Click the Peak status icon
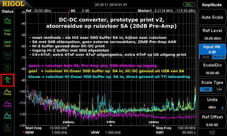The image size is (227, 136). [8, 21]
